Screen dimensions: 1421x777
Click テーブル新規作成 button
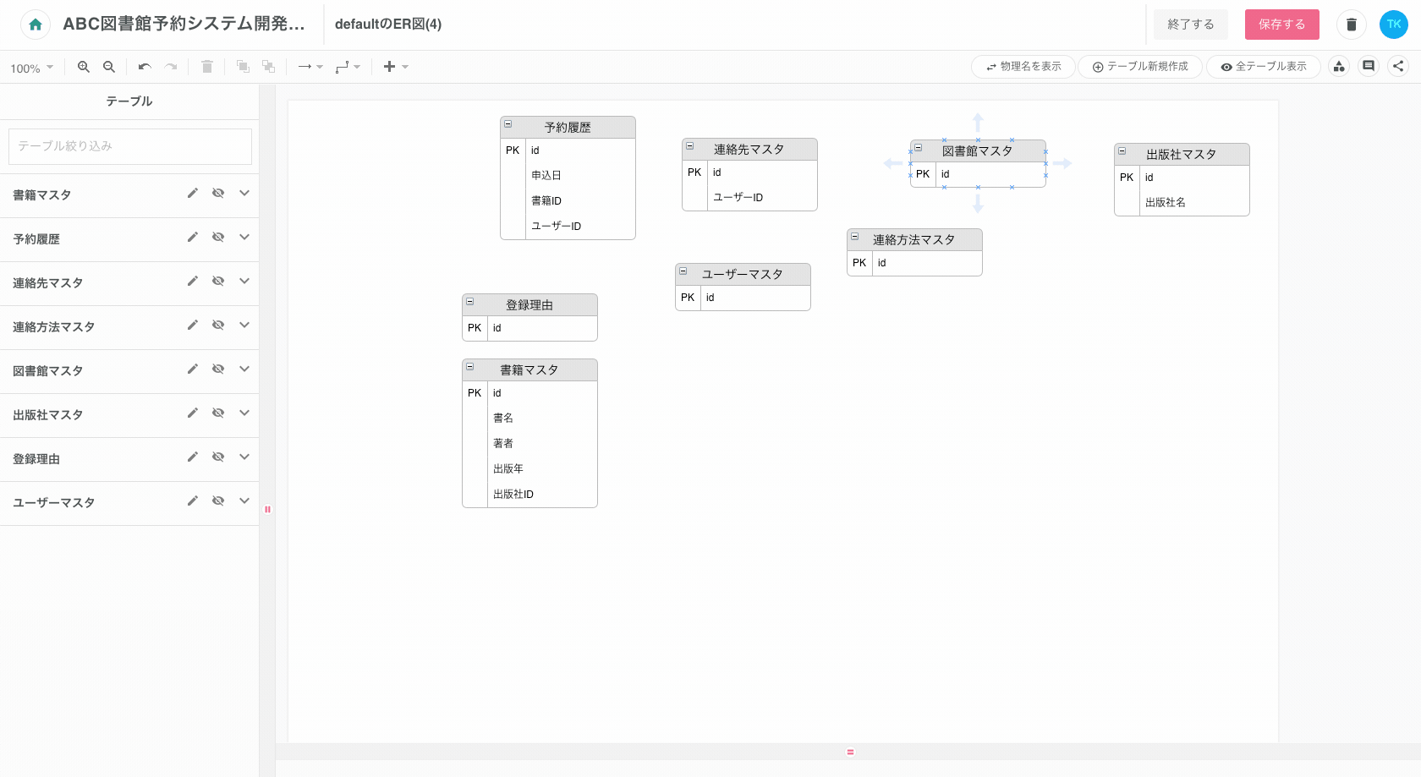1139,67
